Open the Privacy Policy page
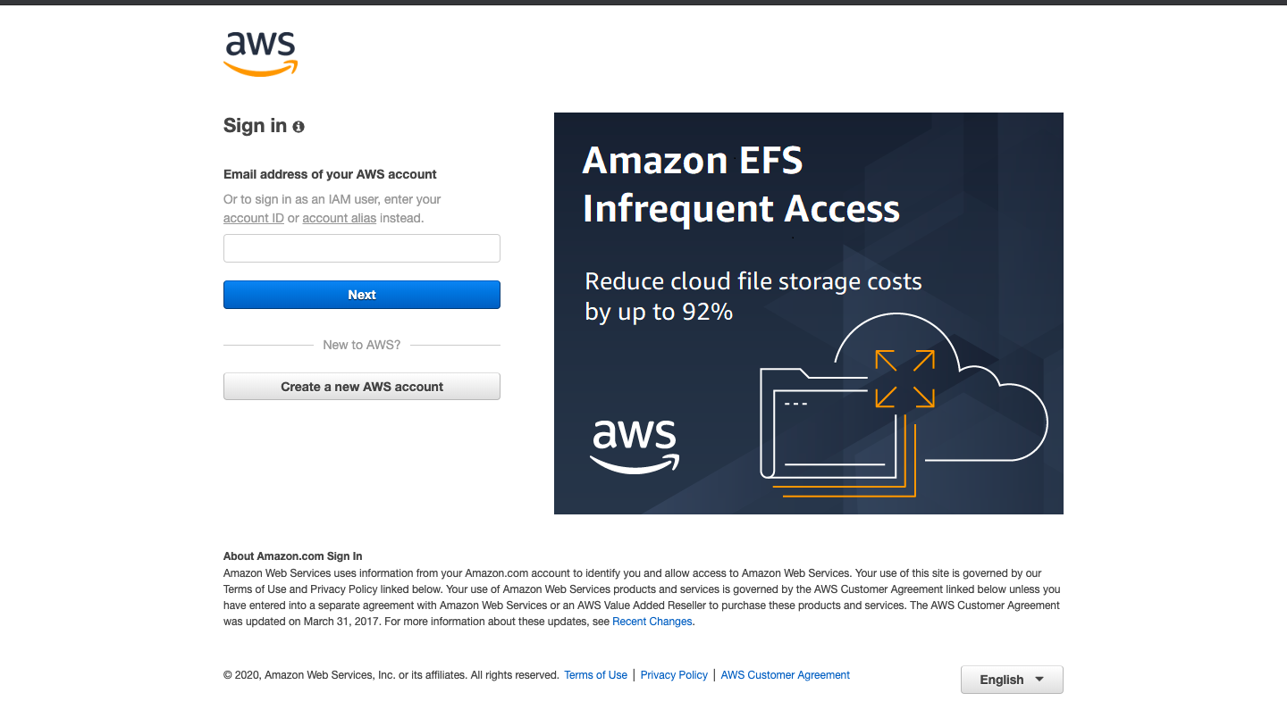The width and height of the screenshot is (1287, 710). [x=674, y=675]
